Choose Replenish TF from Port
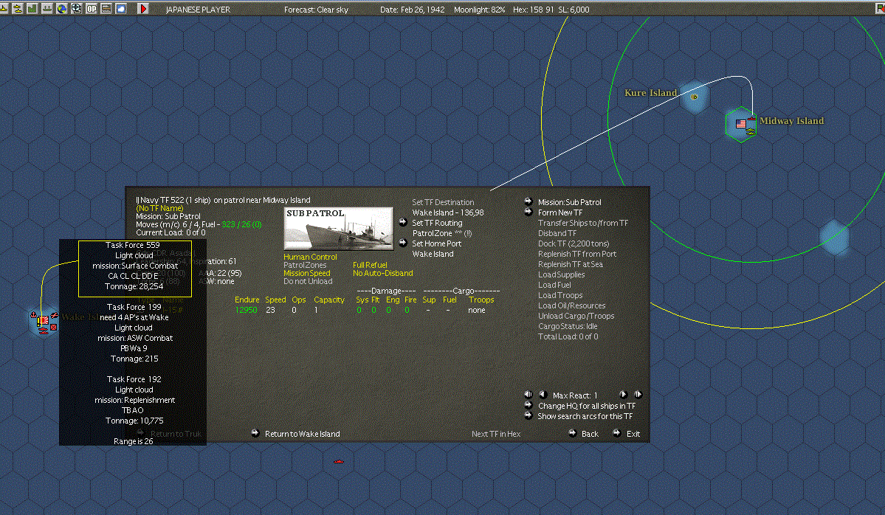Screen dimensions: 885x515 tap(576, 254)
